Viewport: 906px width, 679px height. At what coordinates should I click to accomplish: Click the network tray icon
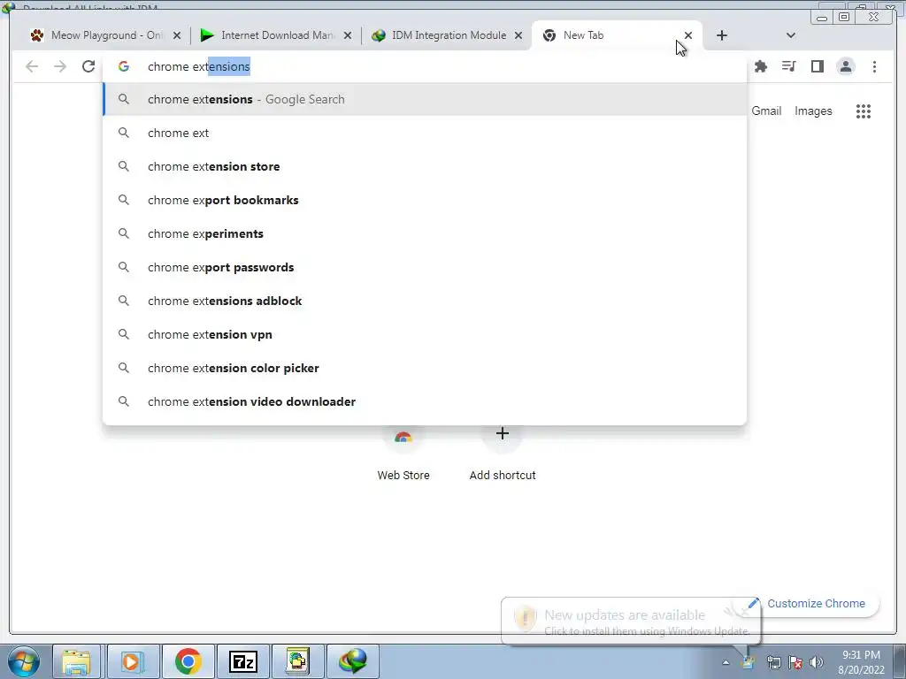(773, 662)
